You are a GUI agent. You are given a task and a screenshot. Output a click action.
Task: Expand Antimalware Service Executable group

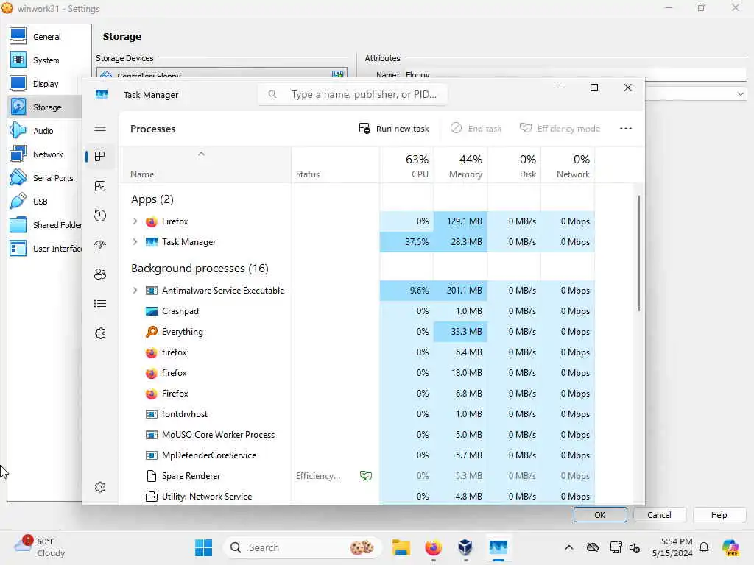pos(135,290)
